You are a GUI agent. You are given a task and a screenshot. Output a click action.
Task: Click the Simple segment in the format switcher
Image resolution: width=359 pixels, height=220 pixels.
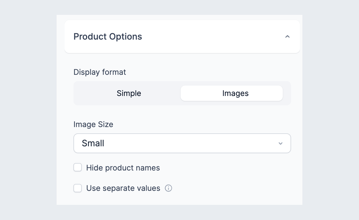click(129, 93)
